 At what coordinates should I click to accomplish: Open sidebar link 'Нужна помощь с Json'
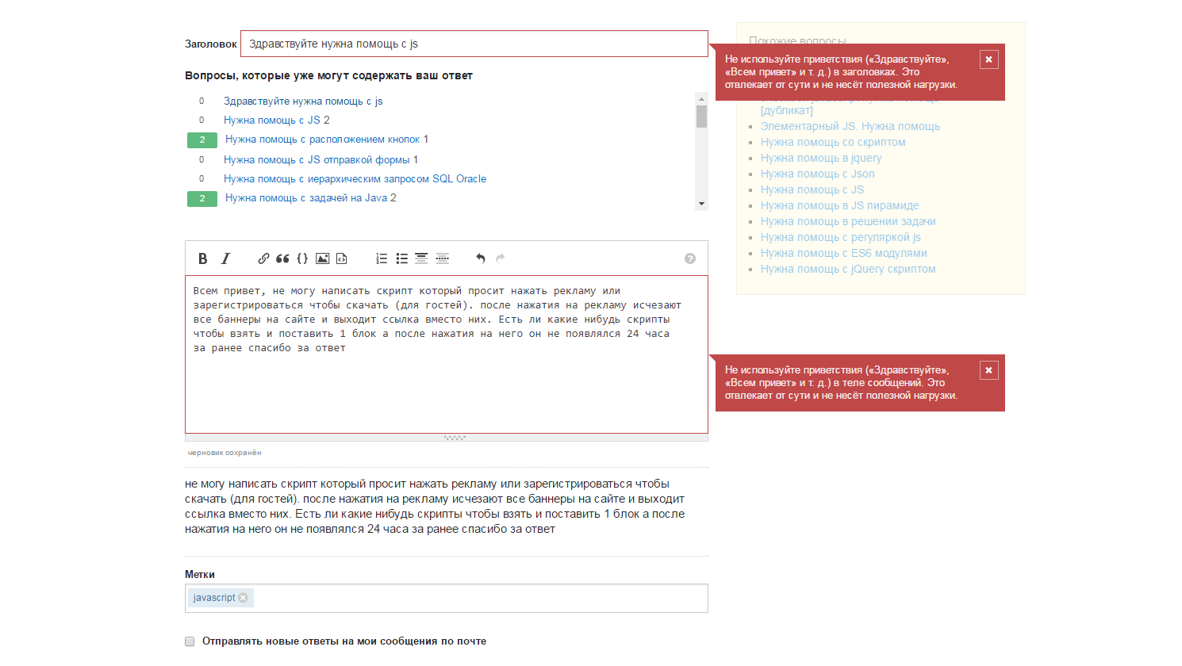pos(818,174)
